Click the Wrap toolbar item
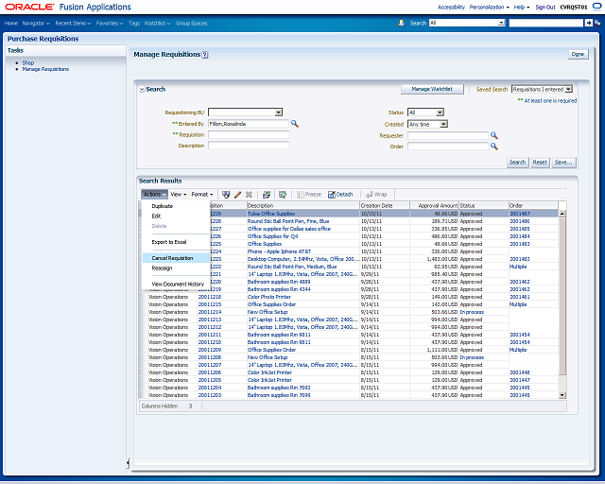The height and width of the screenshot is (484, 605). click(376, 195)
